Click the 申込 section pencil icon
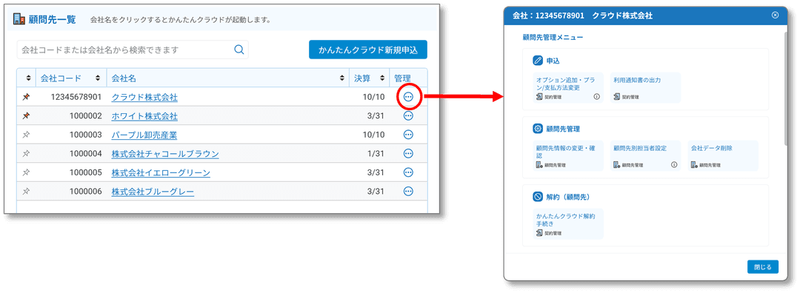Viewport: 800px width, 293px height. (x=537, y=61)
